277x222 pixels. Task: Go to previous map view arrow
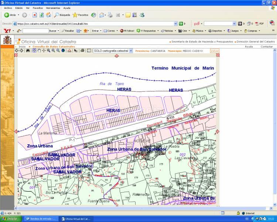17,51
